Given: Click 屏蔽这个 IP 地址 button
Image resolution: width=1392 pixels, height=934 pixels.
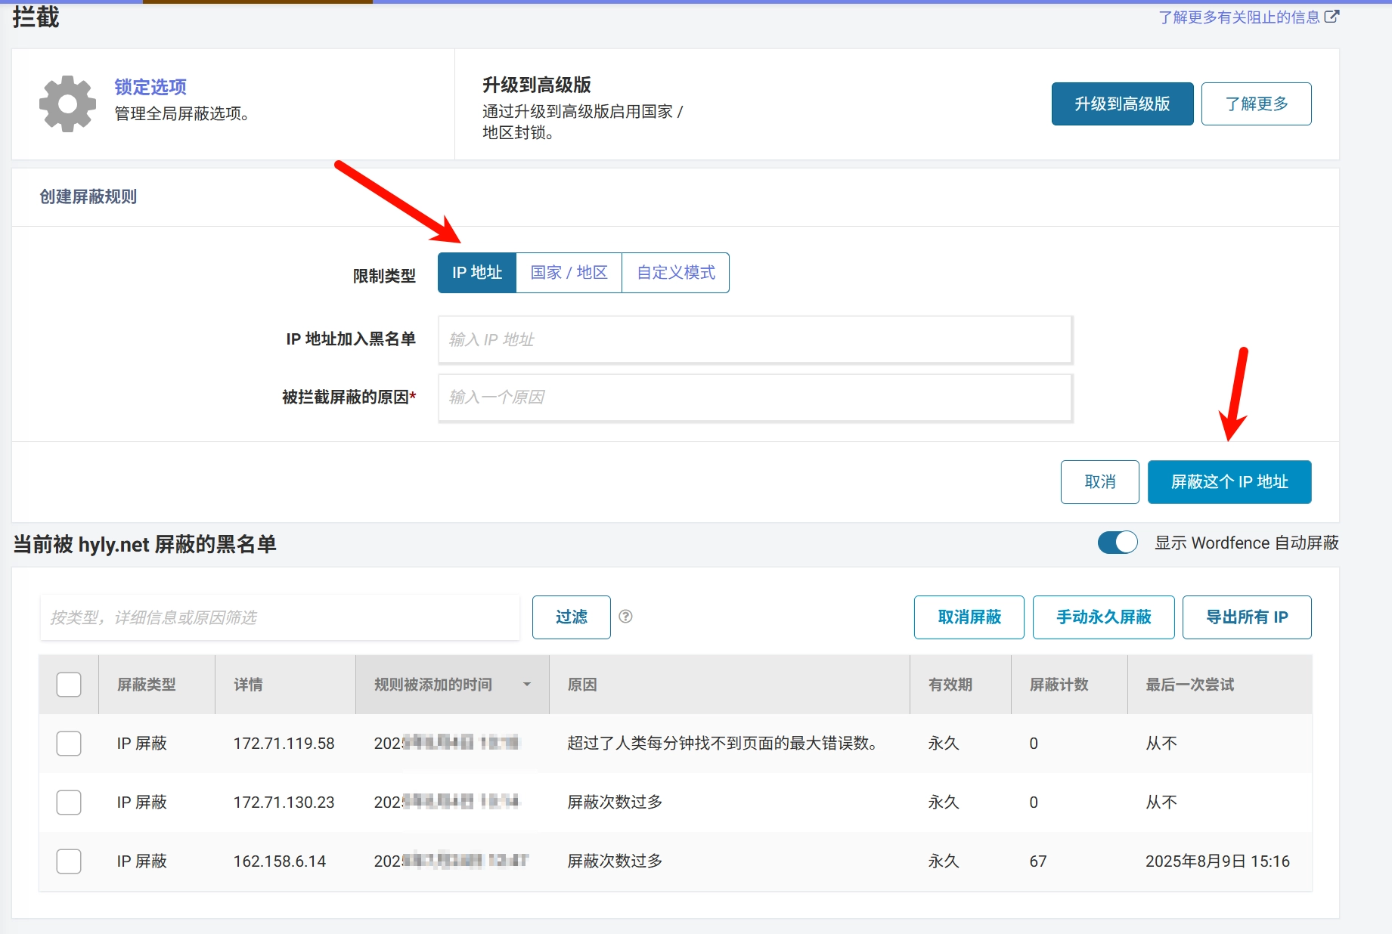Looking at the screenshot, I should [x=1229, y=482].
